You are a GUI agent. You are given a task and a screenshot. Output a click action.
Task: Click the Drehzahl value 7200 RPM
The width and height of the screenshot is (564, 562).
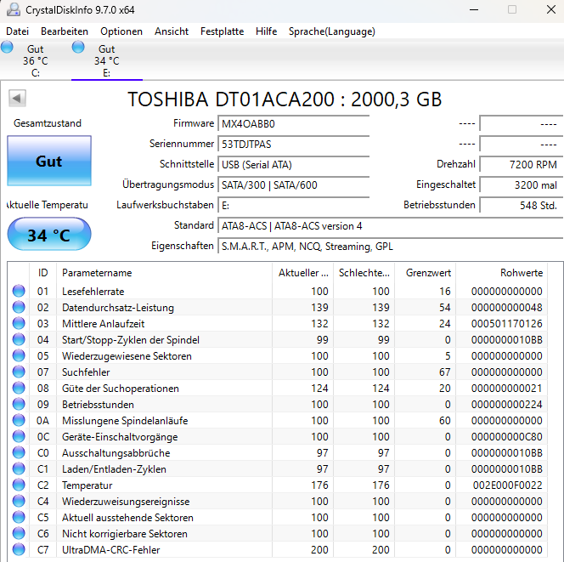pos(522,165)
